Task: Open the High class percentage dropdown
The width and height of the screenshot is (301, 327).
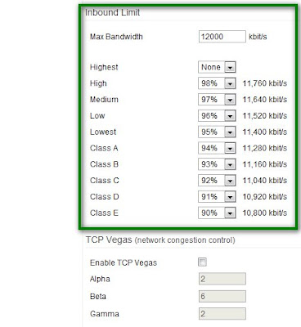Action: click(x=217, y=83)
